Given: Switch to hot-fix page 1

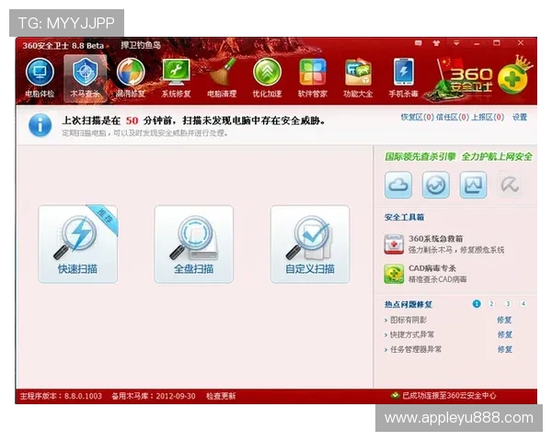Looking at the screenshot, I should coord(477,304).
